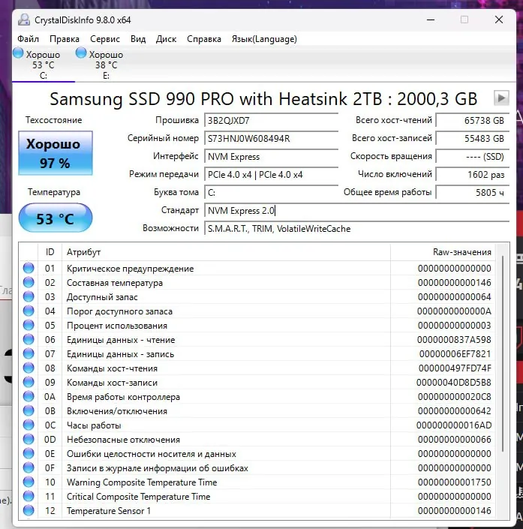Click the Стандарт field NVM Express 2.0
523x529 pixels.
point(356,211)
